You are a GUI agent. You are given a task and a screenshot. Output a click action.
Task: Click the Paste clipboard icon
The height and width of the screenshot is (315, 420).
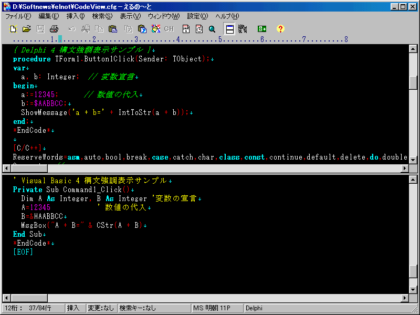click(x=113, y=29)
